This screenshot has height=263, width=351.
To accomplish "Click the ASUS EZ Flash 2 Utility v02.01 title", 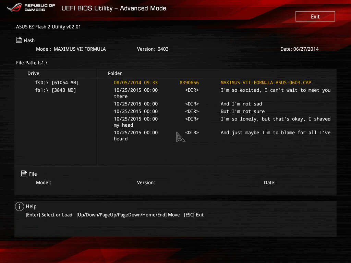I will [x=48, y=27].
